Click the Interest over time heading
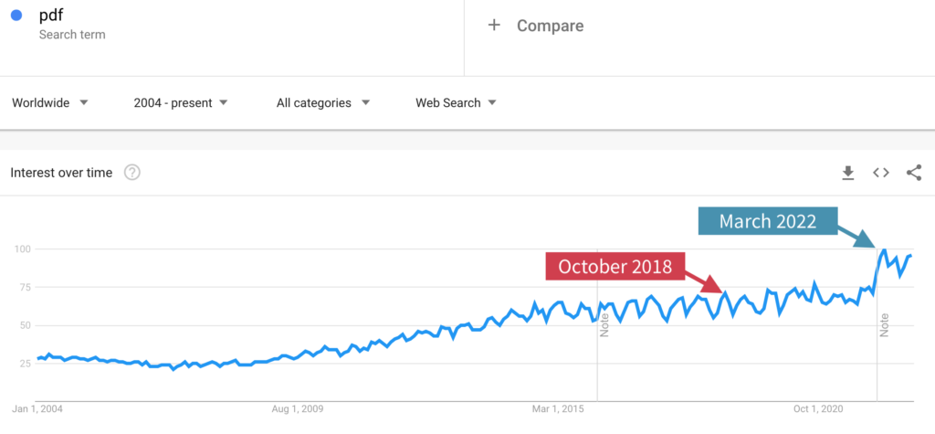Image resolution: width=935 pixels, height=434 pixels. pyautogui.click(x=61, y=173)
